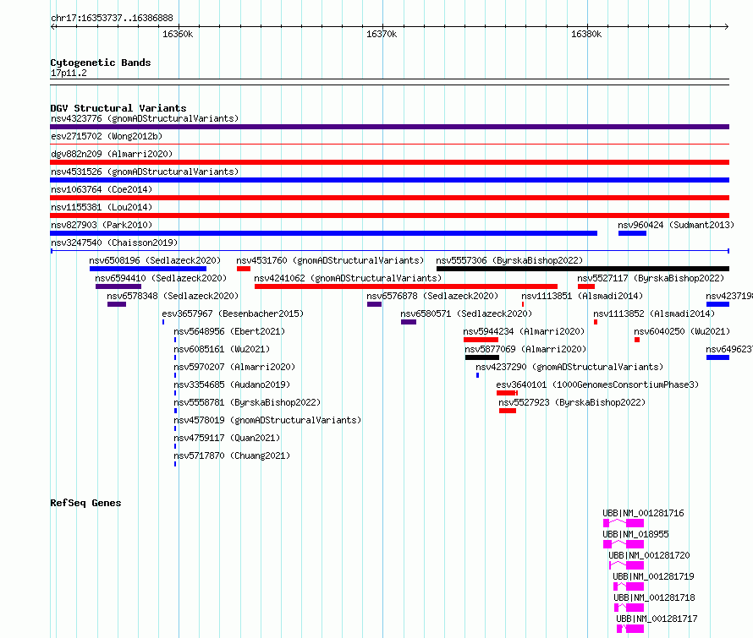This screenshot has height=638, width=753.
Task: Click UBB|NM_001281720 transcript label
Action: click(x=649, y=555)
